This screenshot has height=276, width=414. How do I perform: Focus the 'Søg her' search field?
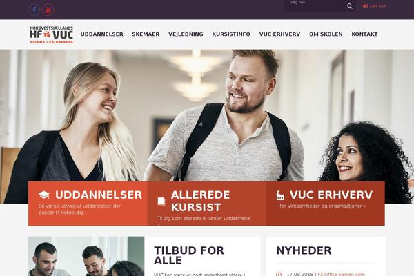(x=314, y=6)
